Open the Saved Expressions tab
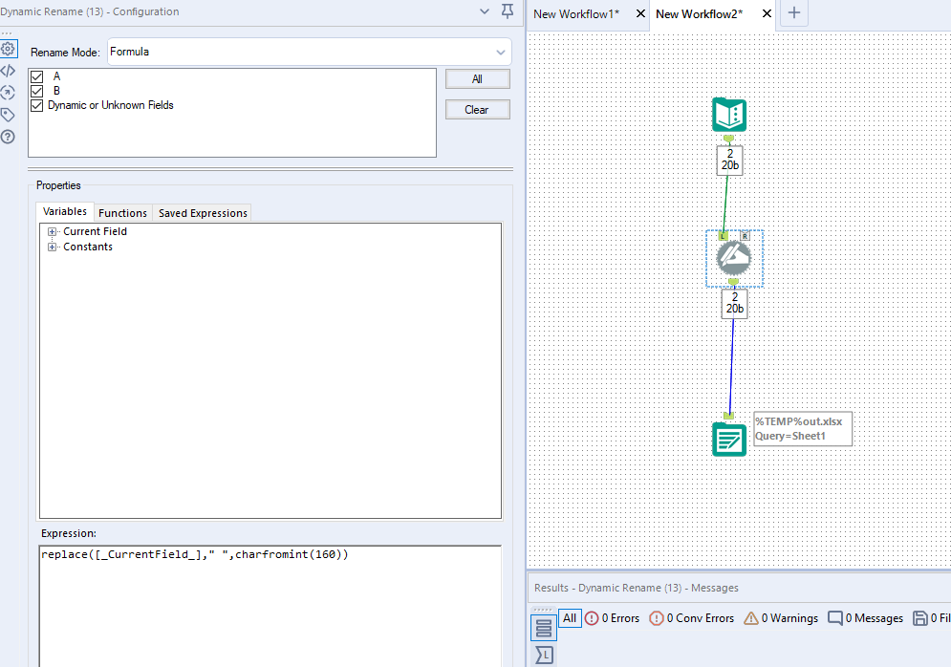Image resolution: width=951 pixels, height=667 pixels. [203, 213]
